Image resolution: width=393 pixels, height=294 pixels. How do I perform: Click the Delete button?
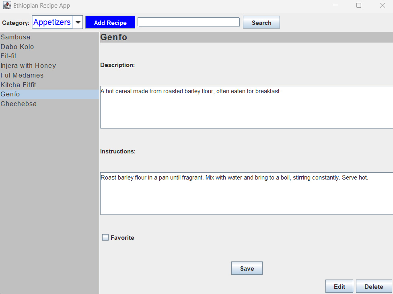pos(374,286)
